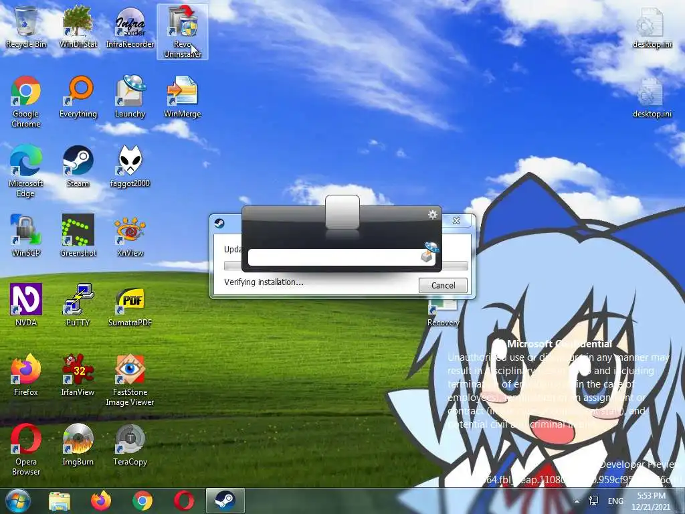This screenshot has height=514, width=685.
Task: Select the TeraCopy desktop shortcut
Action: tap(130, 444)
